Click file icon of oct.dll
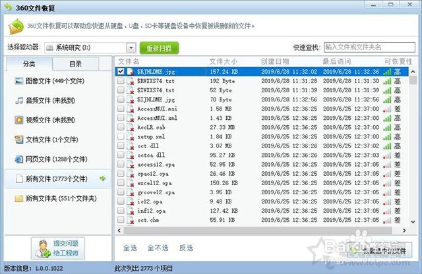422x274 pixels. pos(131,146)
